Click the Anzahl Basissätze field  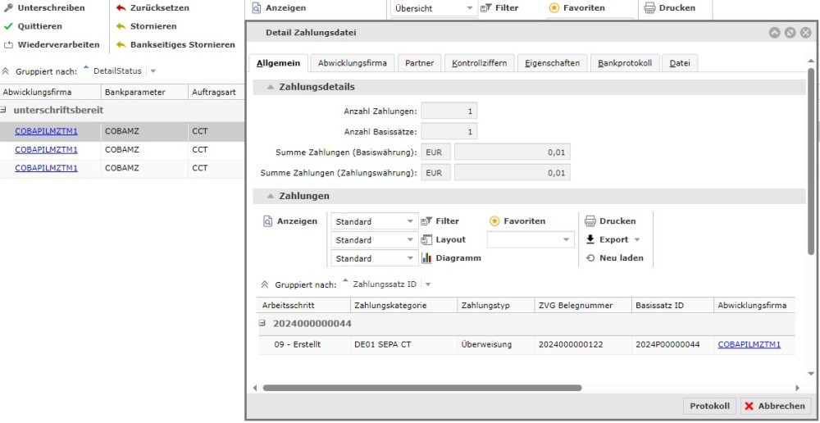449,131
